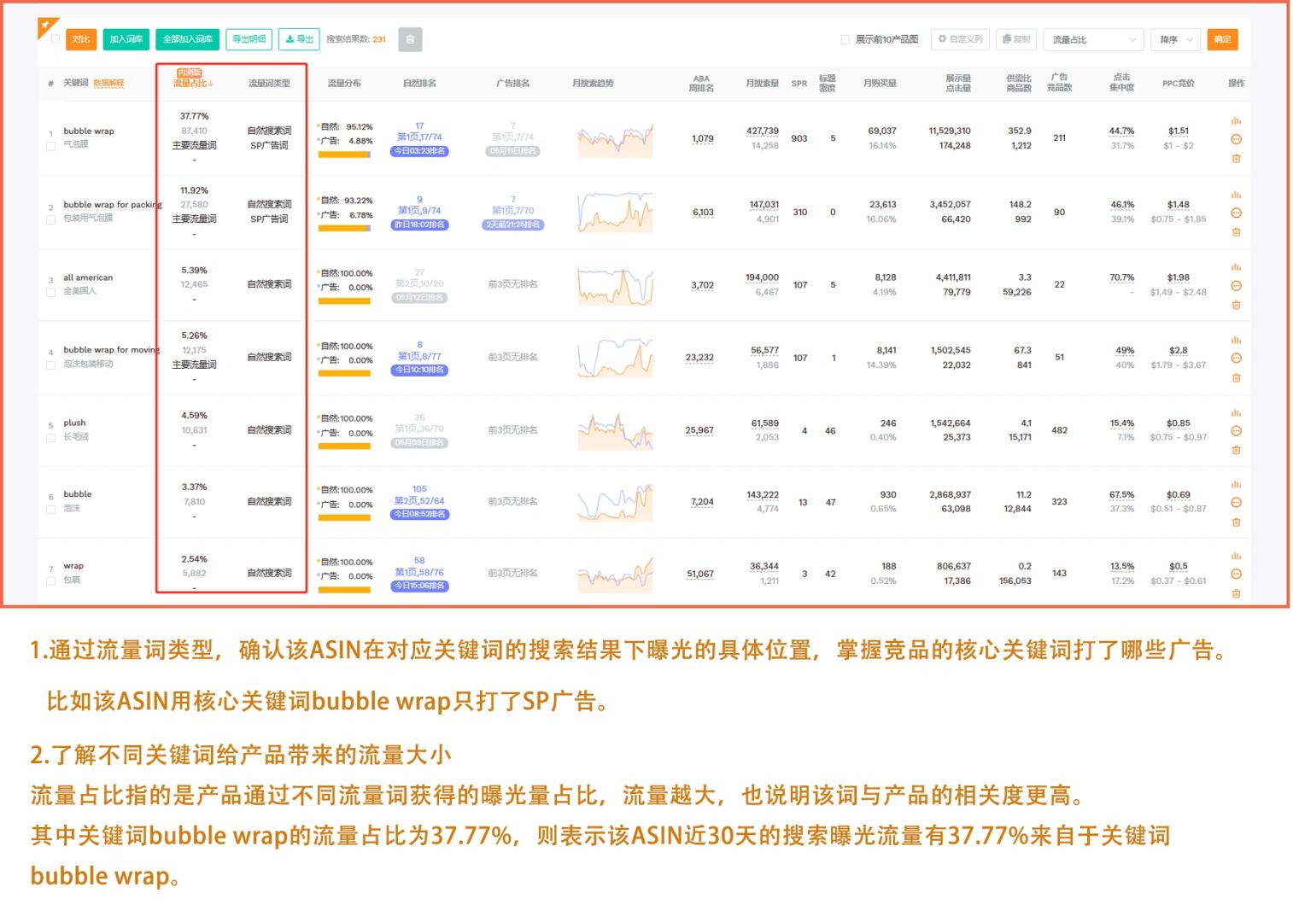Click more-options icon for wrap (包裹) row
This screenshot has height=922, width=1293.
1236,575
